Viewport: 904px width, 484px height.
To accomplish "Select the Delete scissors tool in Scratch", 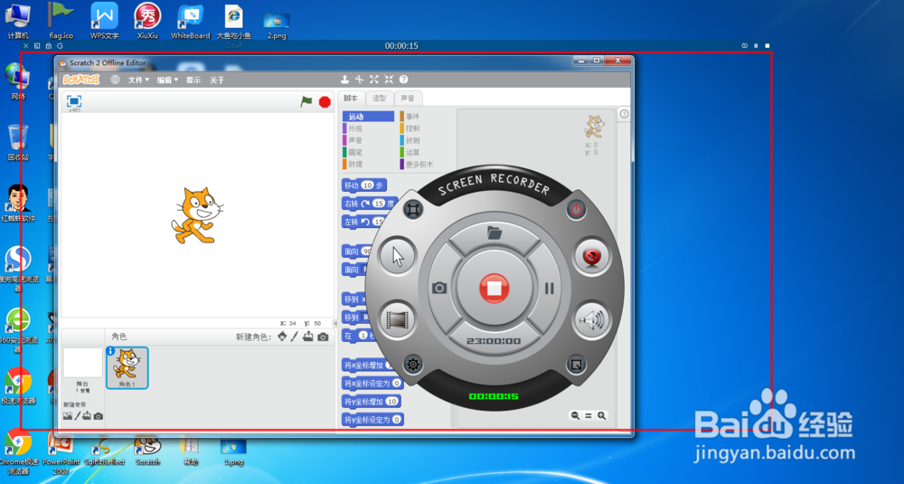I will (x=359, y=80).
